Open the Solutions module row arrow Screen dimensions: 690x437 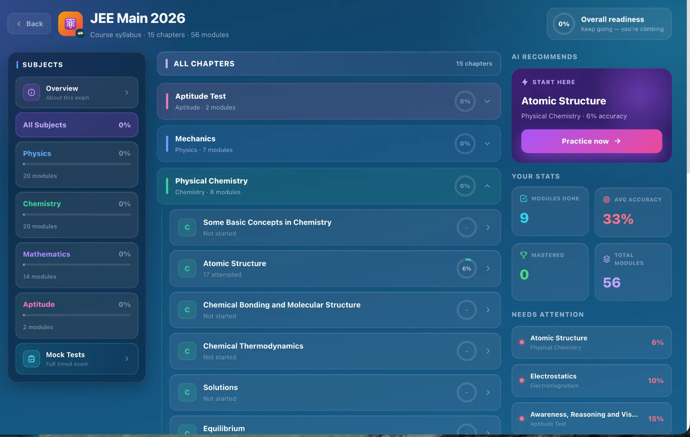488,393
